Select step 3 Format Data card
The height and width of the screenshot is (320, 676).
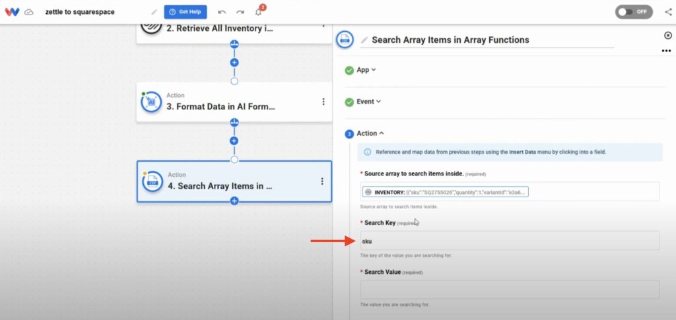click(234, 102)
